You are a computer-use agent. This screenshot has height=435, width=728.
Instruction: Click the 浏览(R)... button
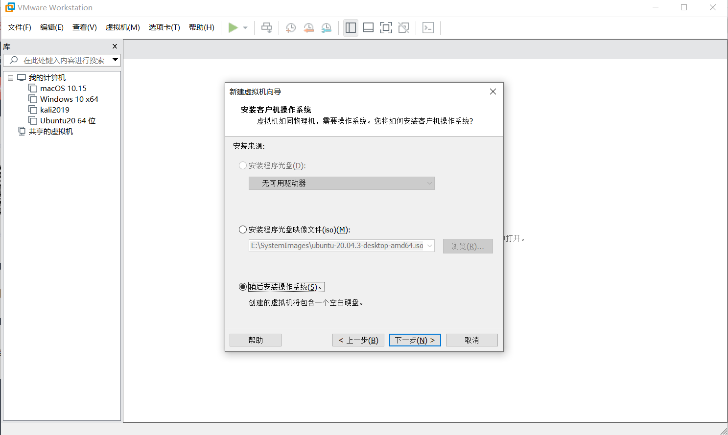468,246
